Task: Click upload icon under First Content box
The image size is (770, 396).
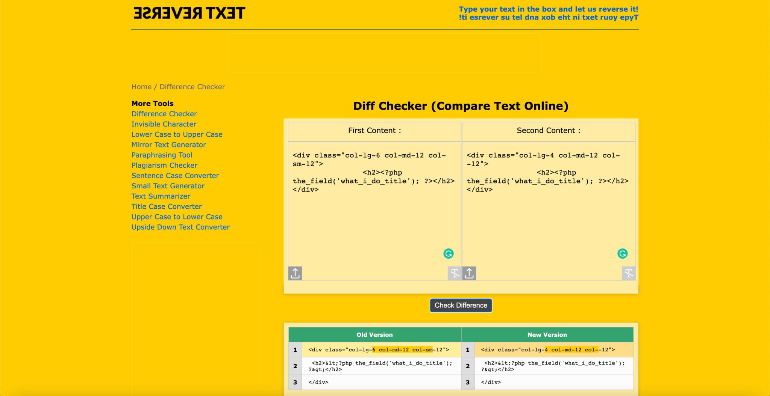Action: pyautogui.click(x=295, y=273)
